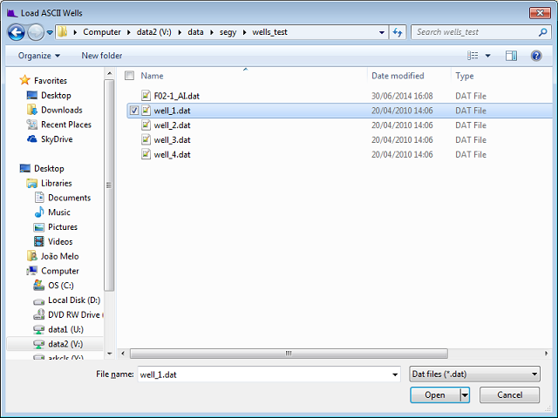Click the Change your view icon
The image size is (558, 418).
(473, 56)
